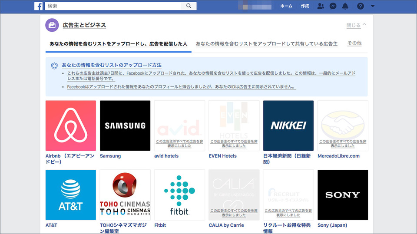Open the help question mark icon
Screen dimensions: 417x234
361,6
